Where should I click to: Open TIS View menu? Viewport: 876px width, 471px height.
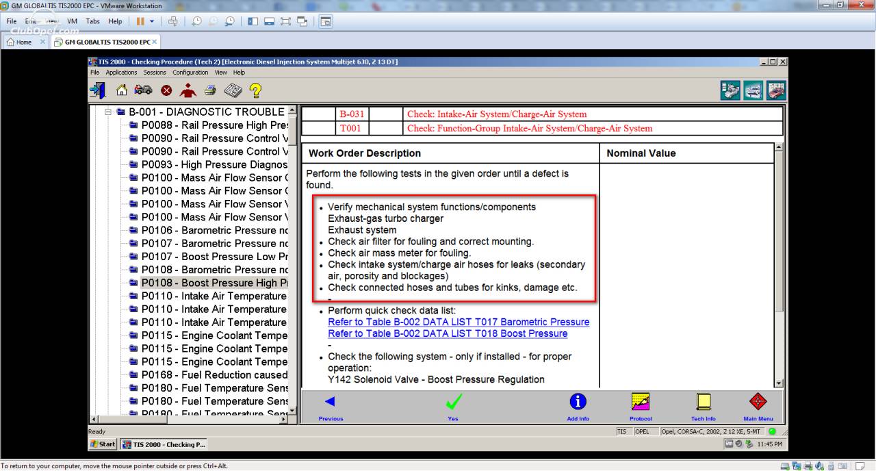pos(220,72)
